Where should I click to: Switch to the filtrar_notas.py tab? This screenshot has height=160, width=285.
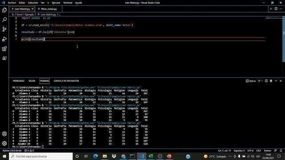49,9
